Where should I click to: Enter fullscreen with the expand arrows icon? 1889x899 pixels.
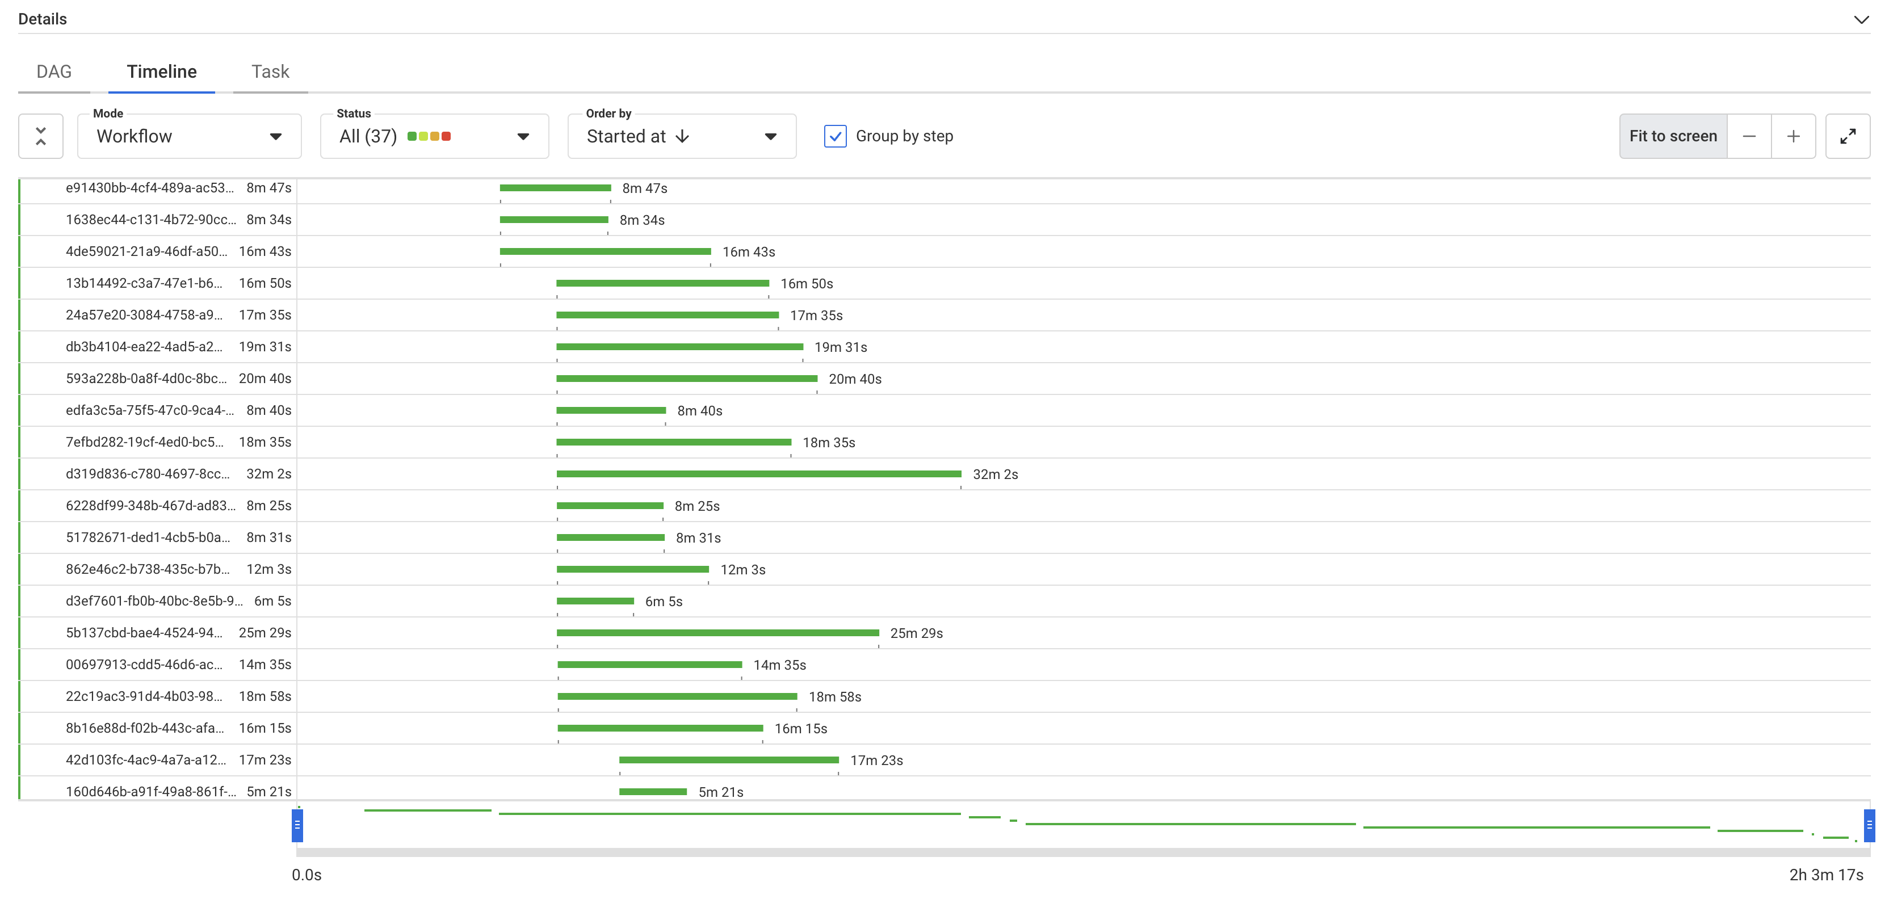point(1847,136)
